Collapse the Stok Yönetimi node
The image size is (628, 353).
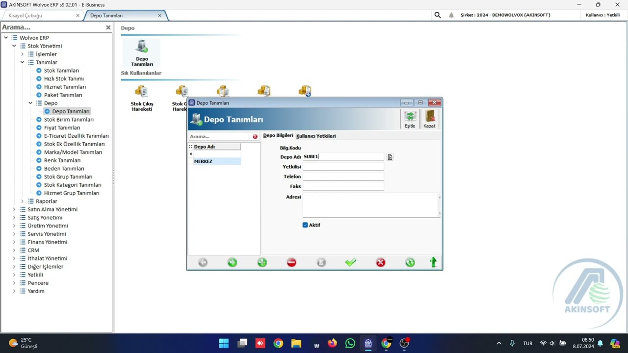(14, 46)
